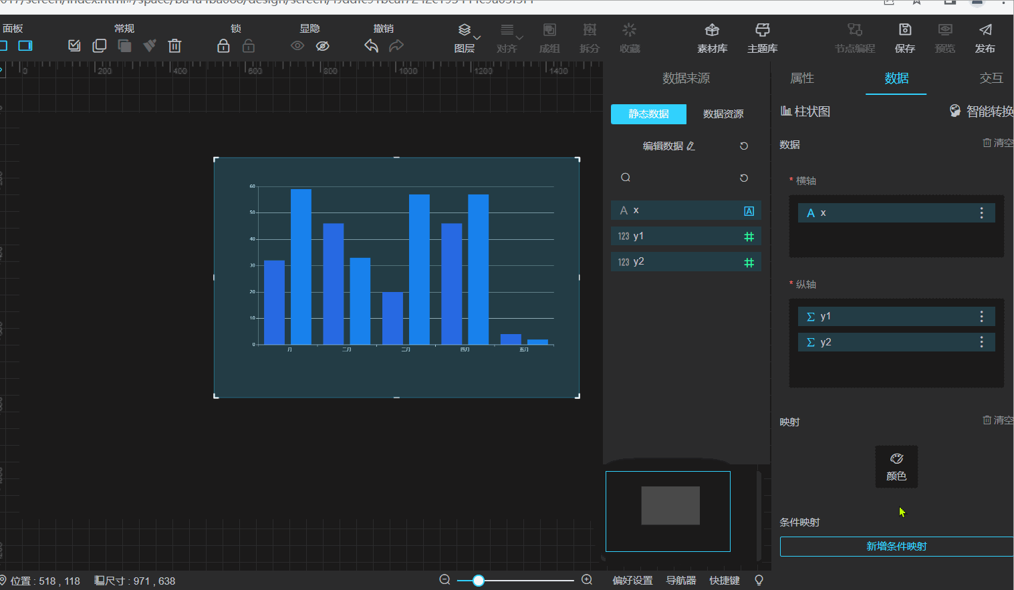1014x590 pixels.
Task: Select the 静态数据 tab
Action: 648,114
